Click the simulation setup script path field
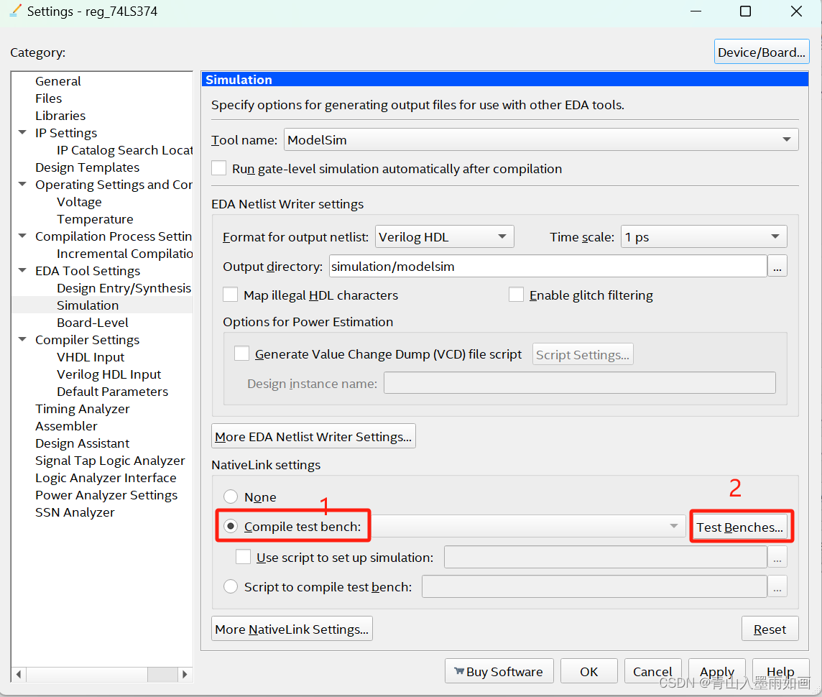 [x=606, y=557]
